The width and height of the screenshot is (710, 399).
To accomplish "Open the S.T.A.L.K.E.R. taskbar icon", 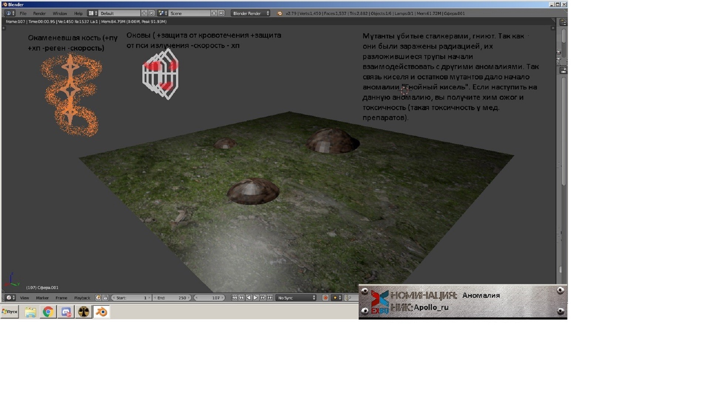I will 84,312.
